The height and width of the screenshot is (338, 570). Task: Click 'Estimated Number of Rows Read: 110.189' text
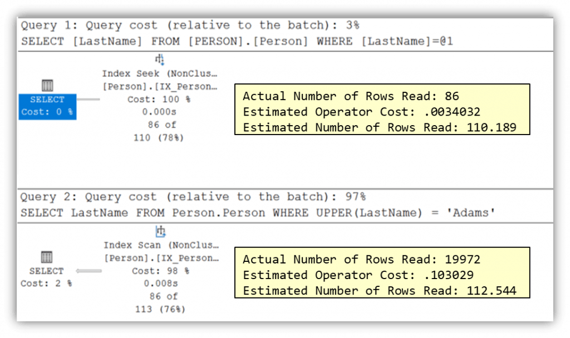click(379, 127)
